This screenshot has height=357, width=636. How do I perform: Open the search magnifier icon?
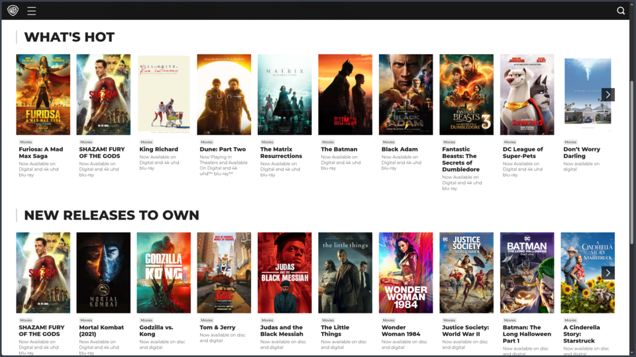point(621,11)
